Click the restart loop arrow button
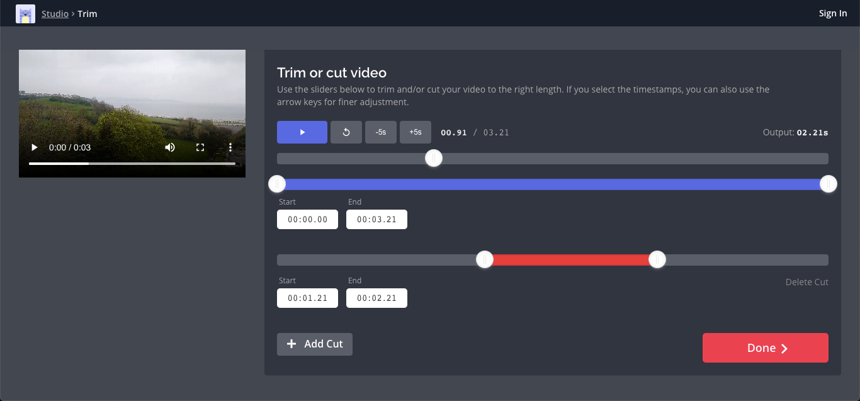 point(346,132)
